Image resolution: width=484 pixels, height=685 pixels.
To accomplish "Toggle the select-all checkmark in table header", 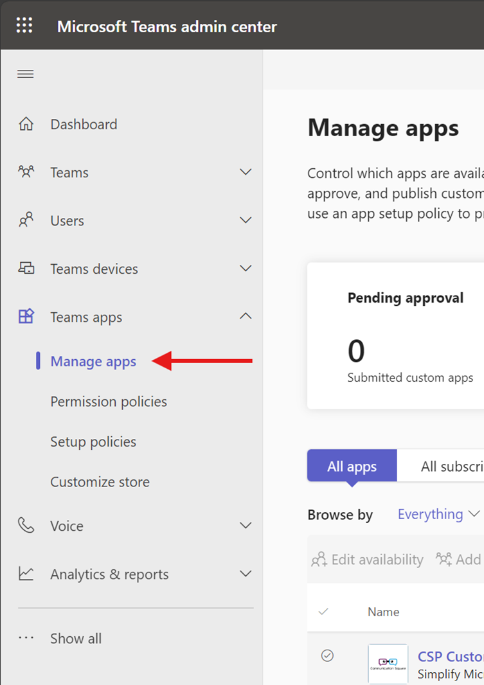I will coord(323,612).
